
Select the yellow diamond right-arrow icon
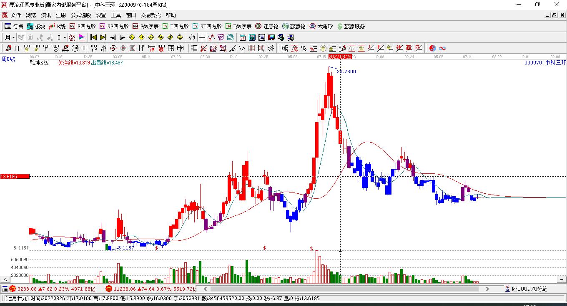(x=142, y=37)
